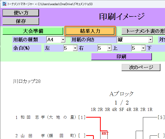Click the file path text in title bar

pos(65,4)
